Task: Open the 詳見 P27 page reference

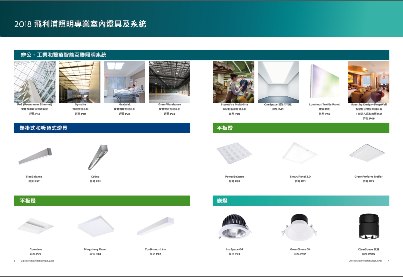Action: [125, 114]
